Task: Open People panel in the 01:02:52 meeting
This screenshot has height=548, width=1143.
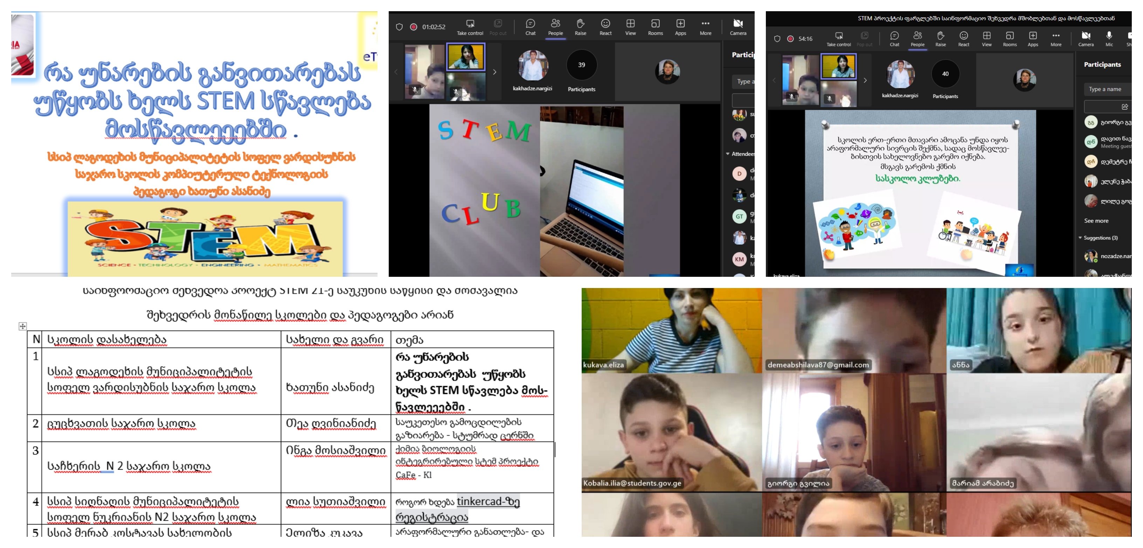Action: pos(555,27)
